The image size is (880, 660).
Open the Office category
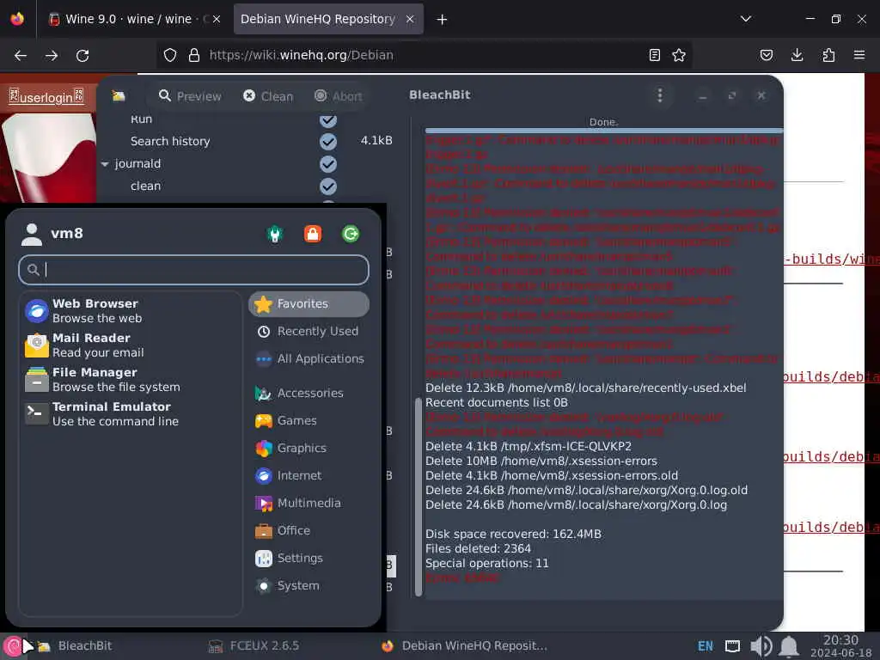tap(309, 530)
